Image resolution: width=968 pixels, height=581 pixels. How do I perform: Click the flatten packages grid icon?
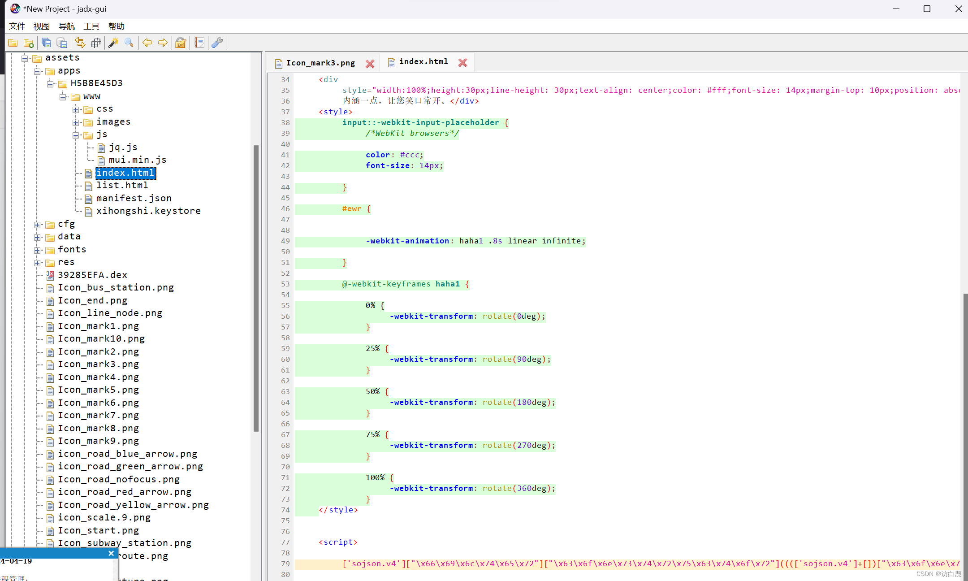(x=95, y=43)
